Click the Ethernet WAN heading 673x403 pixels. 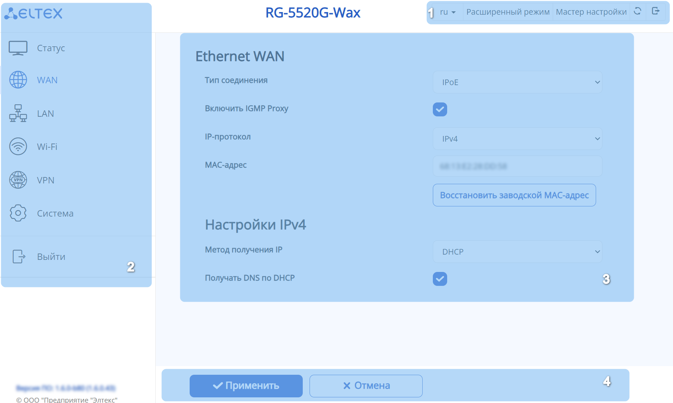(240, 56)
